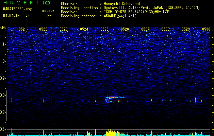
Task: Click the 0.6 frequency axis label
Action: 3,129
